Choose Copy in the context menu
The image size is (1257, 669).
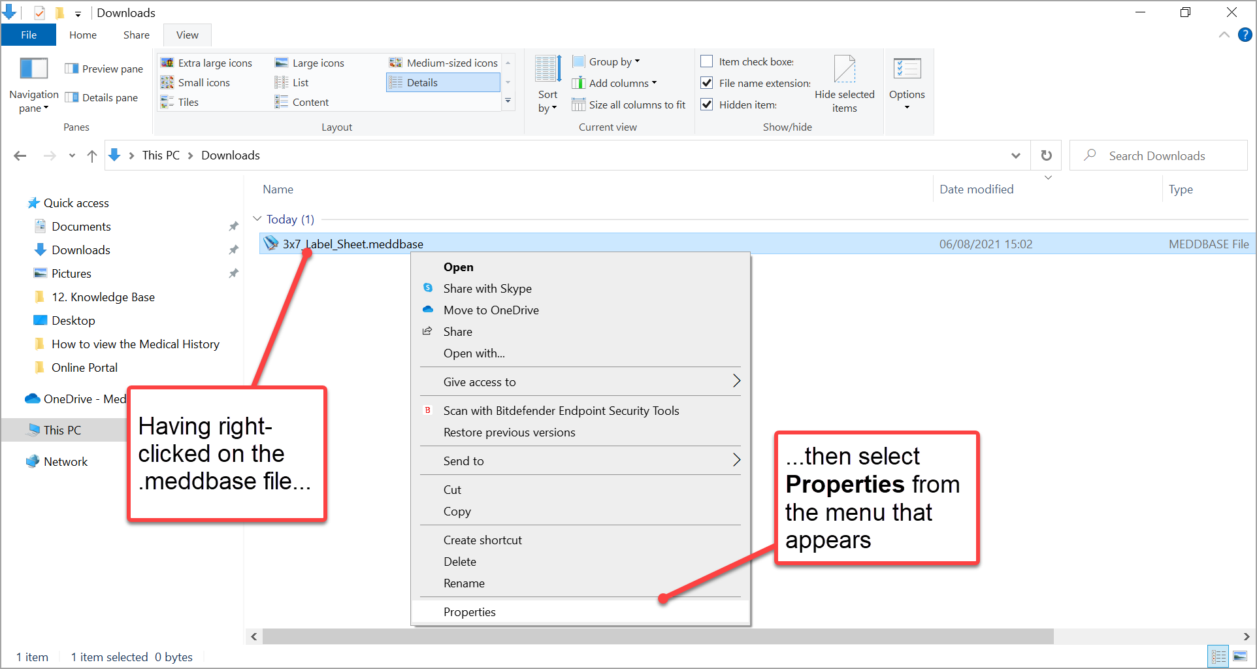457,512
